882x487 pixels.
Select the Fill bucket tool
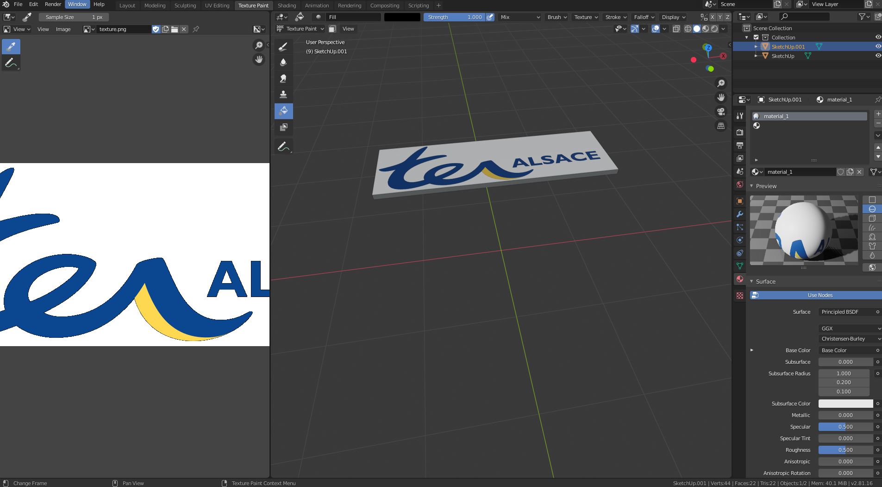point(283,111)
